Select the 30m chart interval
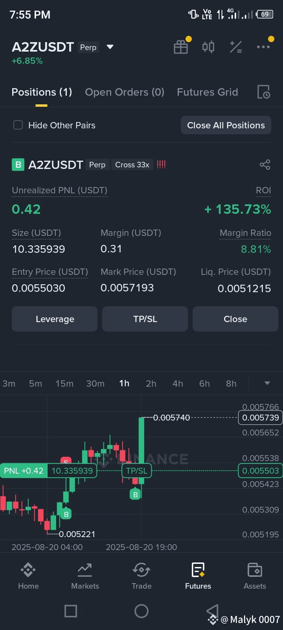The width and height of the screenshot is (283, 630). (x=95, y=384)
